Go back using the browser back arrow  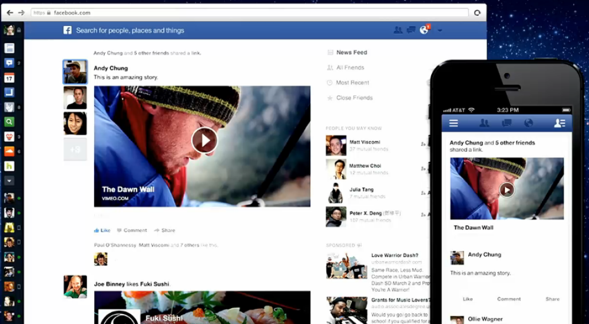[x=10, y=13]
